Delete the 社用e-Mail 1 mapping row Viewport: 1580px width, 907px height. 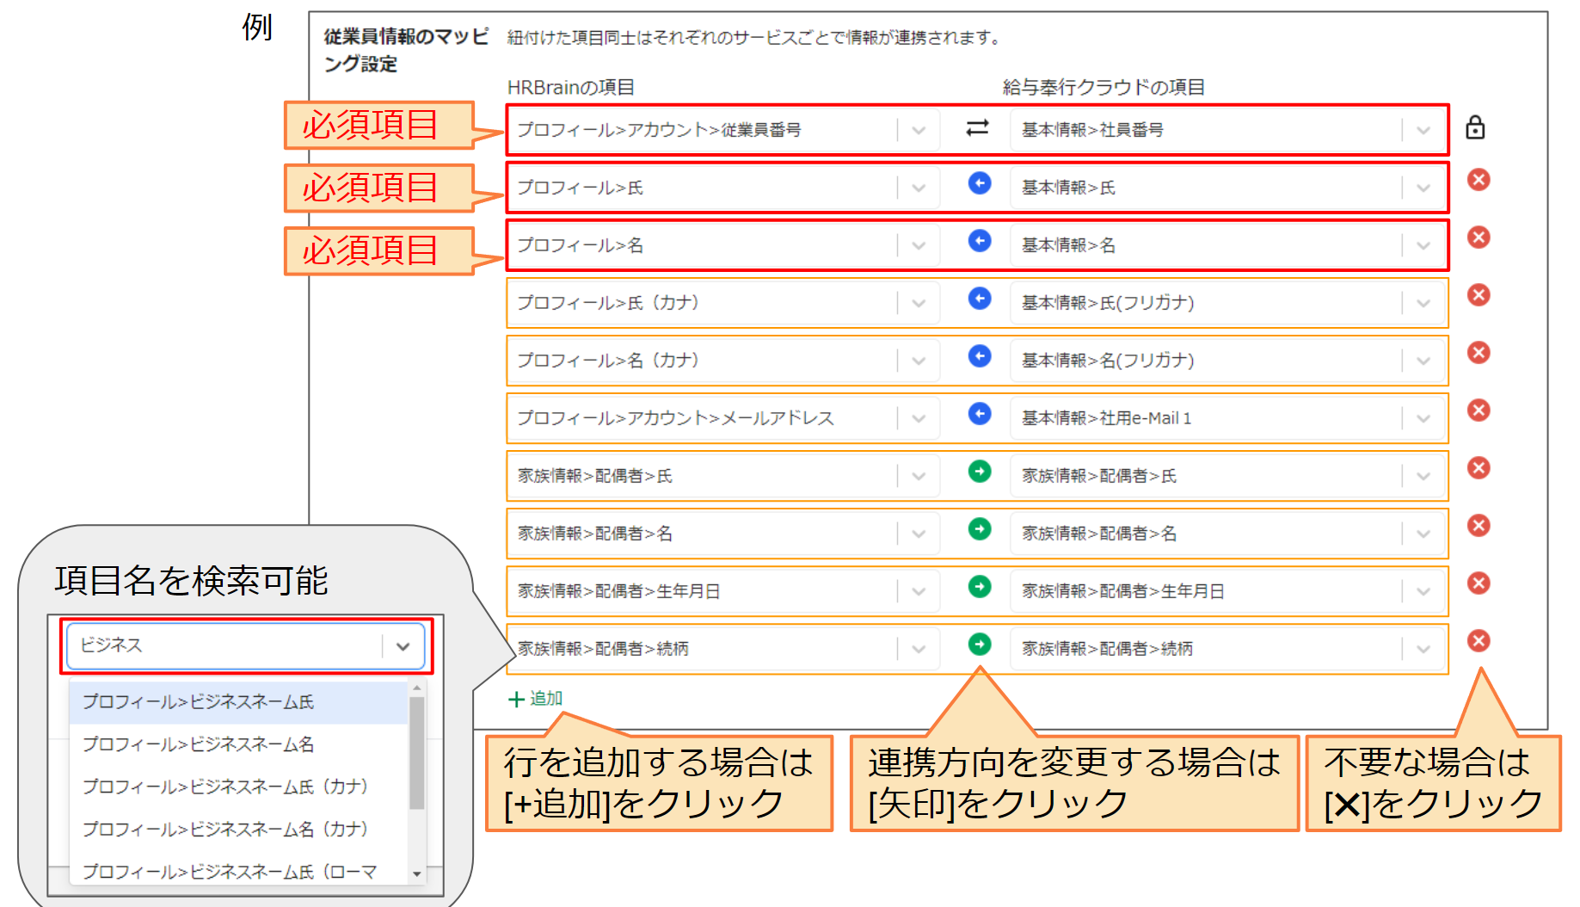point(1479,410)
